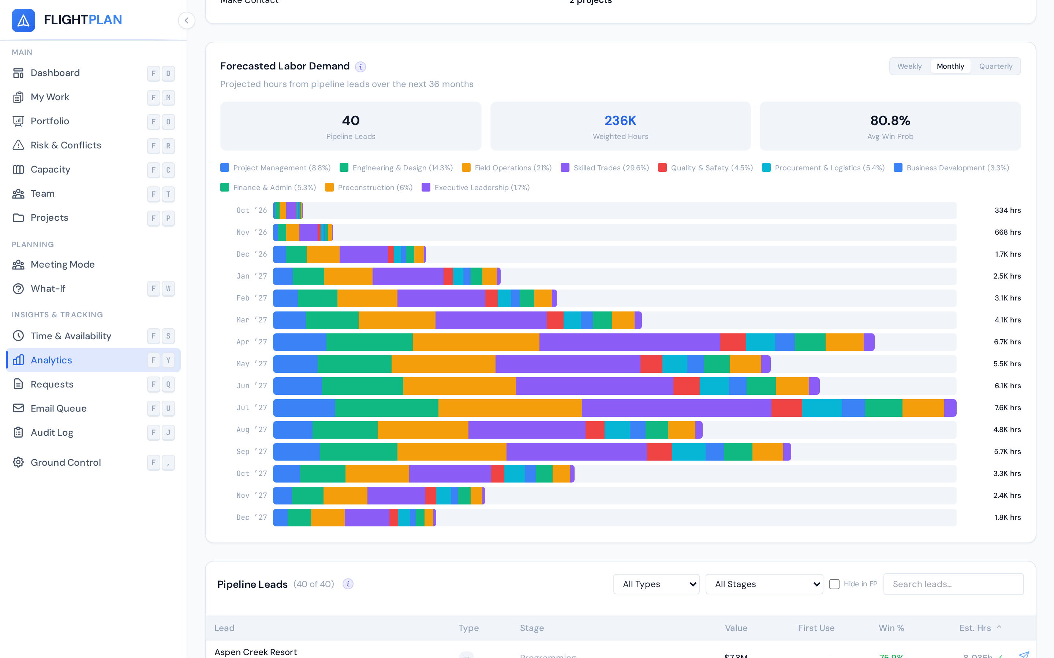Click the Dec '27 month label
This screenshot has width=1054, height=658.
[x=252, y=517]
